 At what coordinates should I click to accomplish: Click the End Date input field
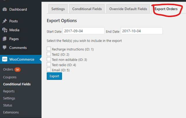142,31
